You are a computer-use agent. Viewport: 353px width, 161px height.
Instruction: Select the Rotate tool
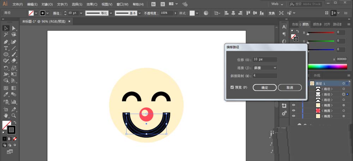pos(6,68)
